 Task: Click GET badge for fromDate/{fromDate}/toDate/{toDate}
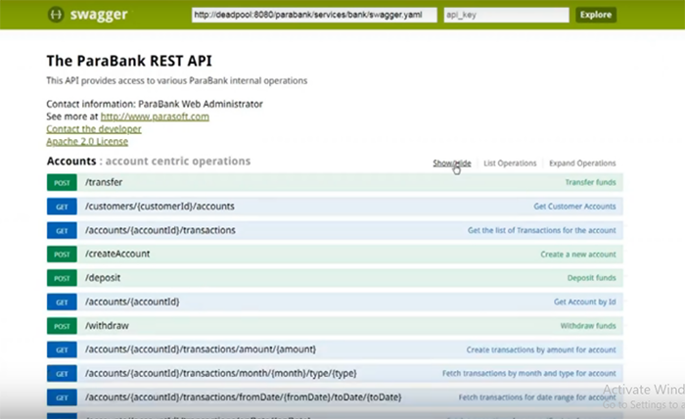click(62, 397)
